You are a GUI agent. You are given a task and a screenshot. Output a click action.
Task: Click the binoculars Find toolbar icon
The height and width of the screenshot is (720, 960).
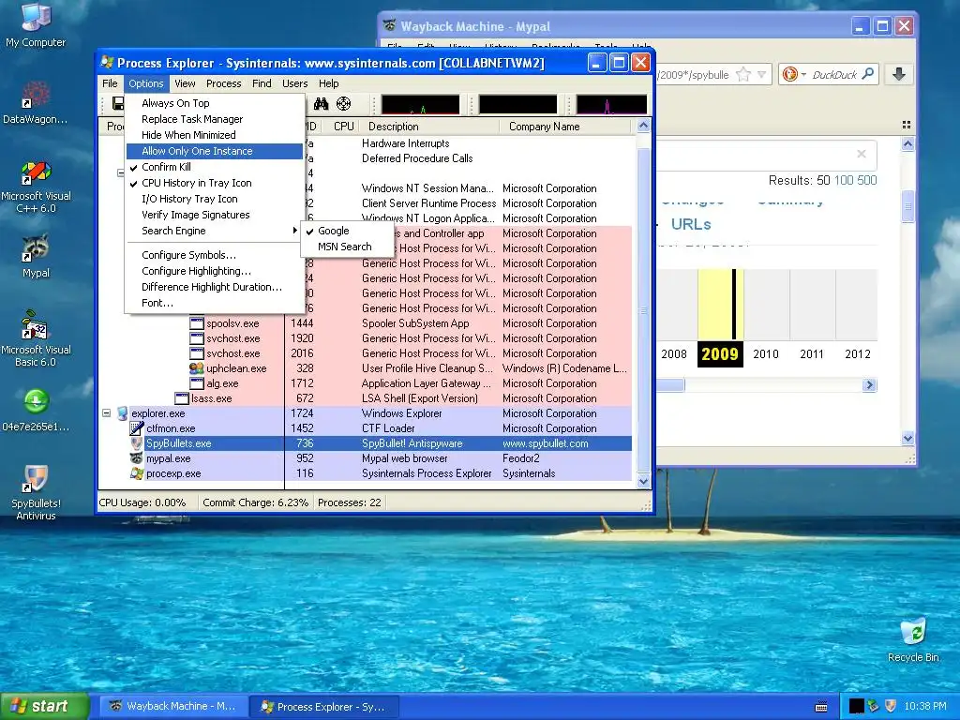click(x=322, y=104)
